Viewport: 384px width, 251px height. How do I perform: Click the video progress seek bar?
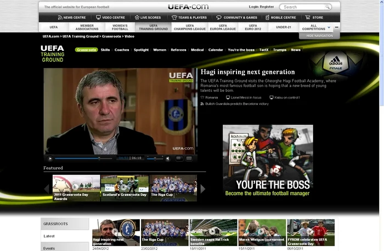(83, 159)
